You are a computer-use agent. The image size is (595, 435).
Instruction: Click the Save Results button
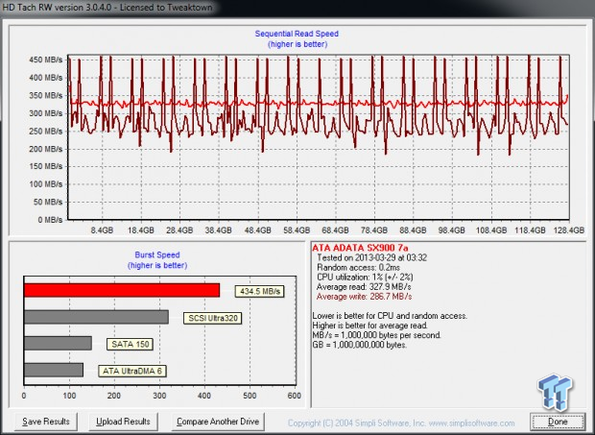tap(46, 422)
